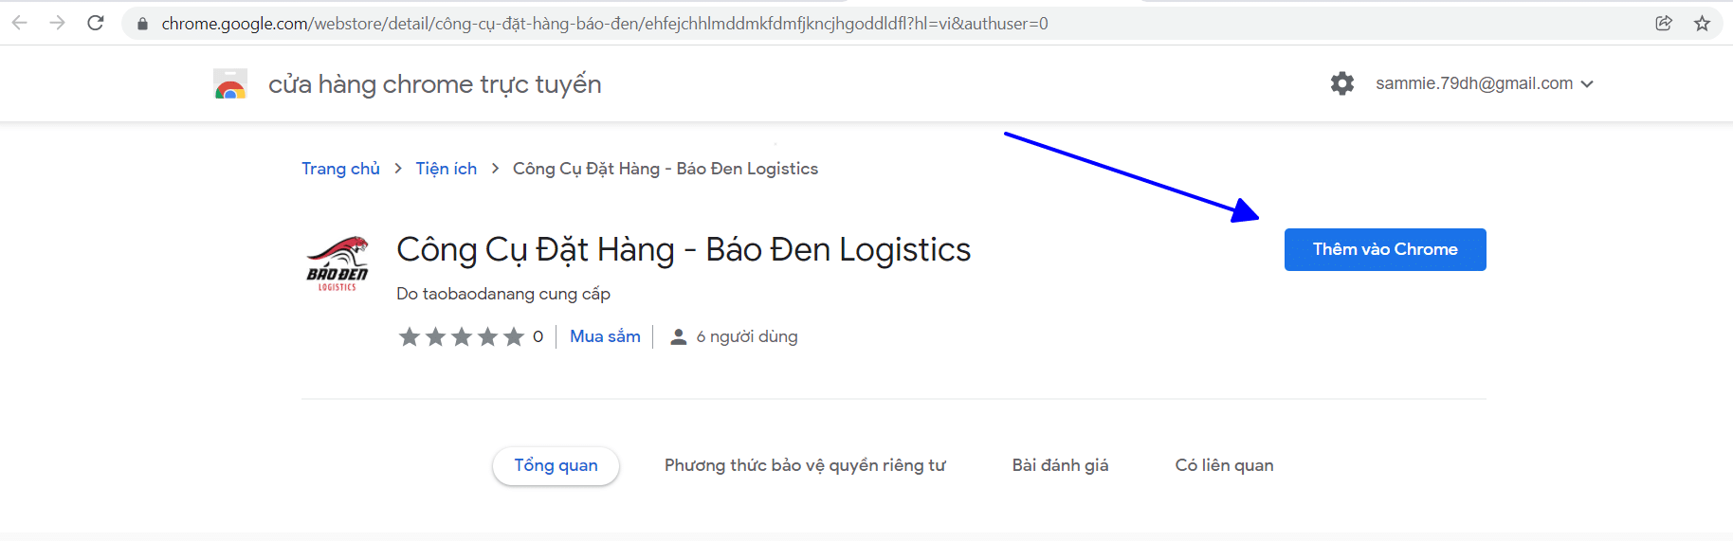
Task: Click the browser back arrow
Action: [19, 23]
